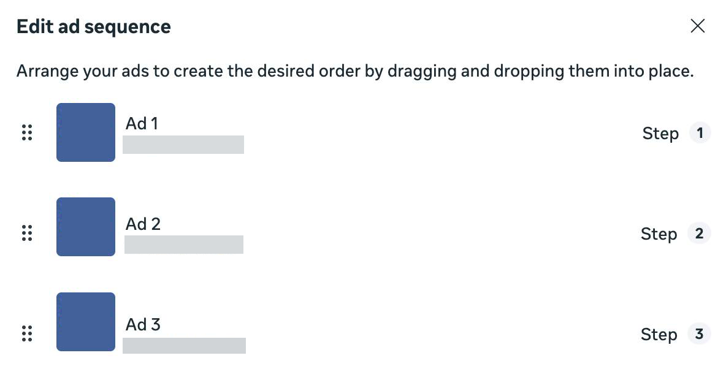The width and height of the screenshot is (726, 377).
Task: Click the drag handle beside Ad 1
Action: pos(27,132)
